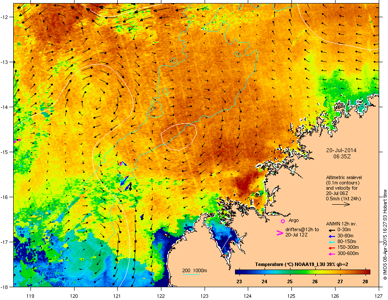Screen dimensions: 388x300
Task: Select the black 0-30m ANMN arrow symbol
Action: 332,230
